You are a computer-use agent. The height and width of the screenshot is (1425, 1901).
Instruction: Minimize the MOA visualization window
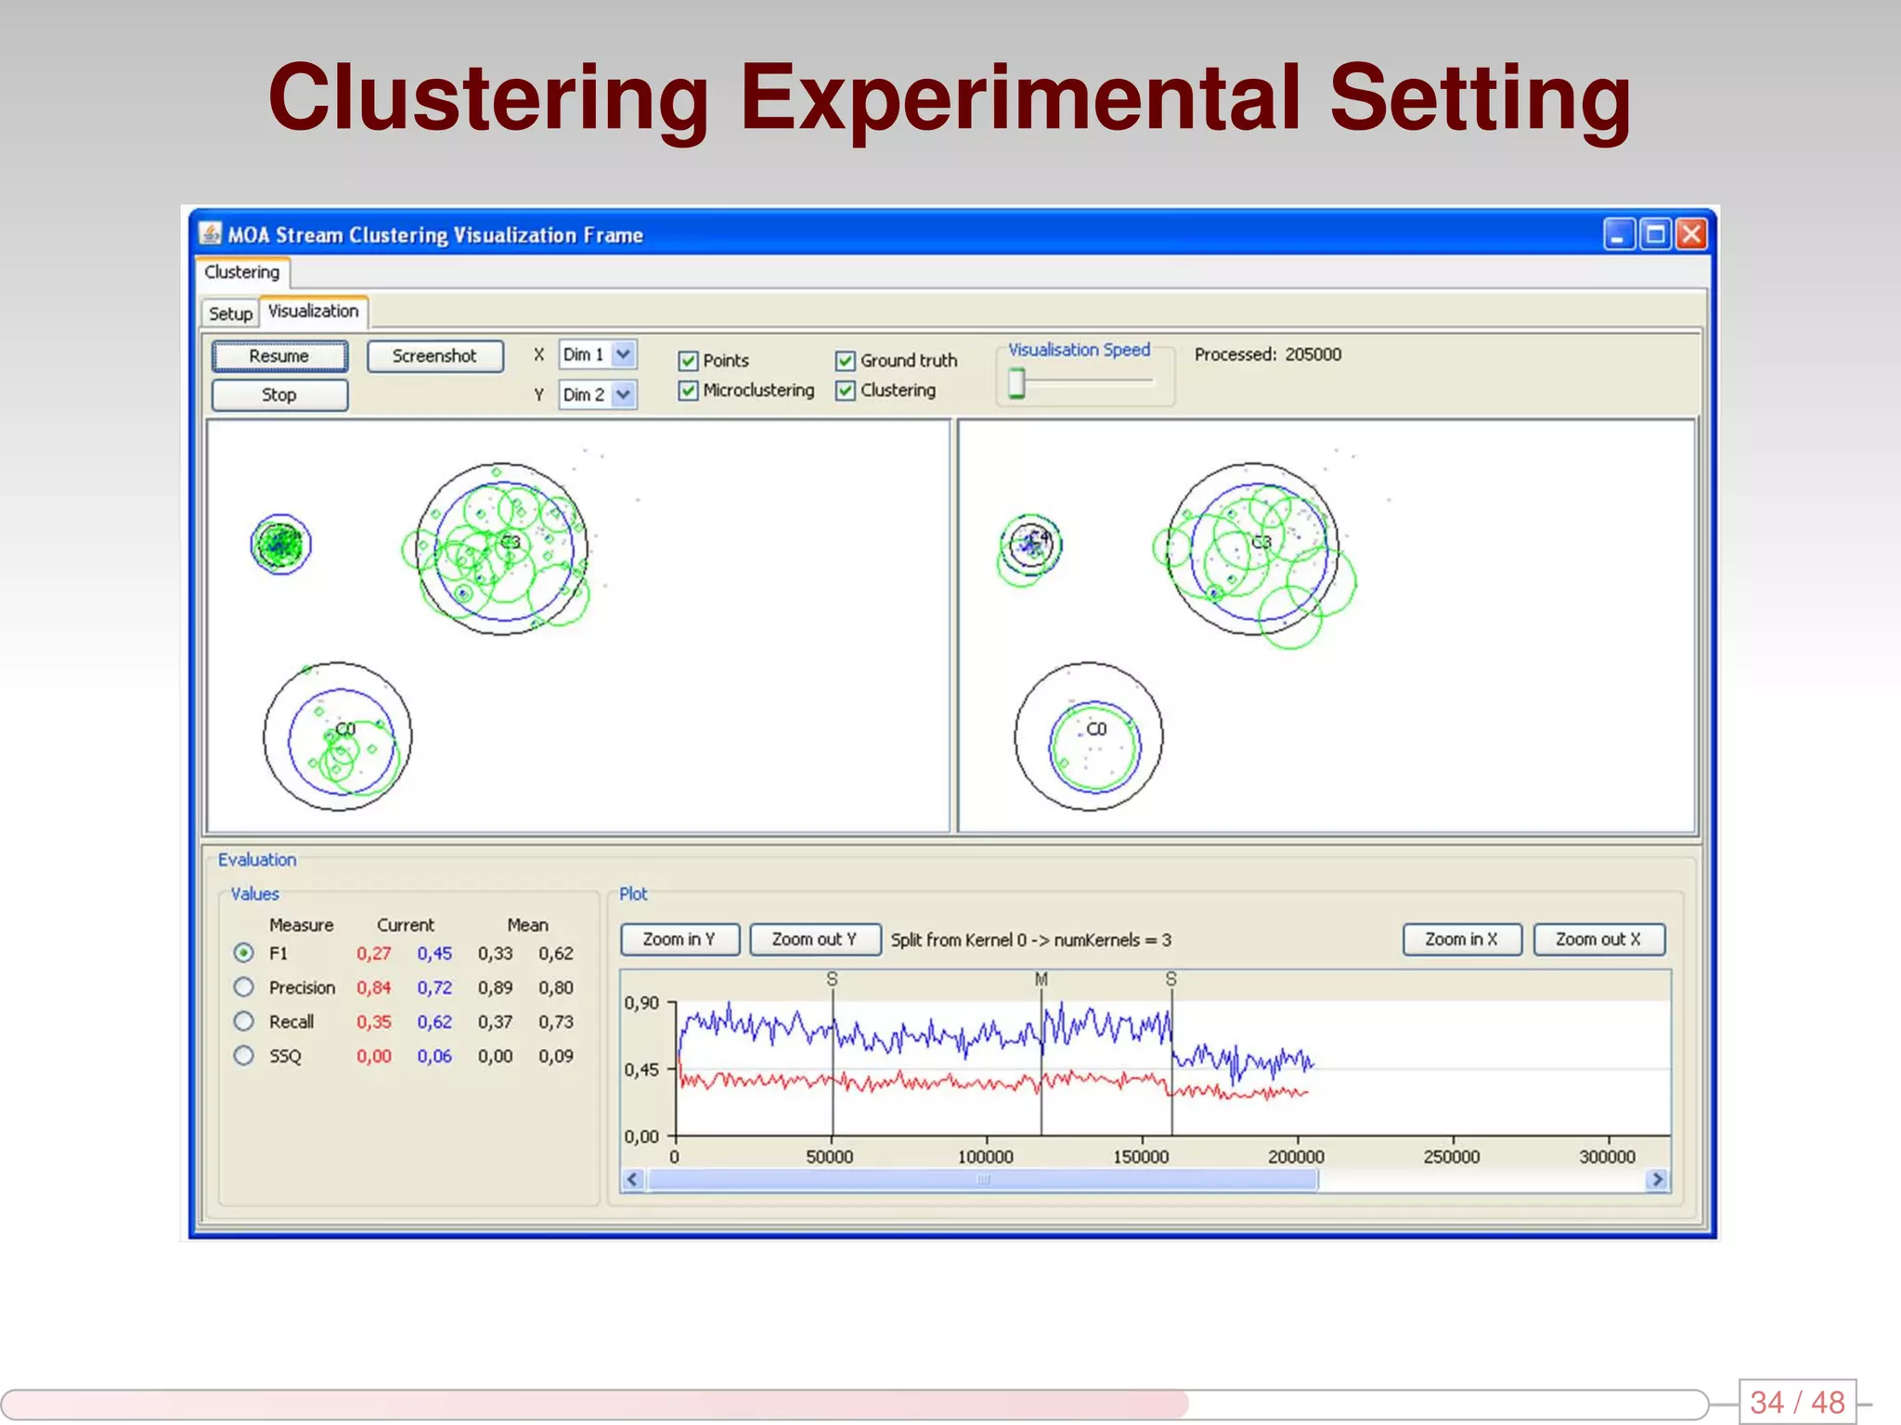pos(1619,235)
